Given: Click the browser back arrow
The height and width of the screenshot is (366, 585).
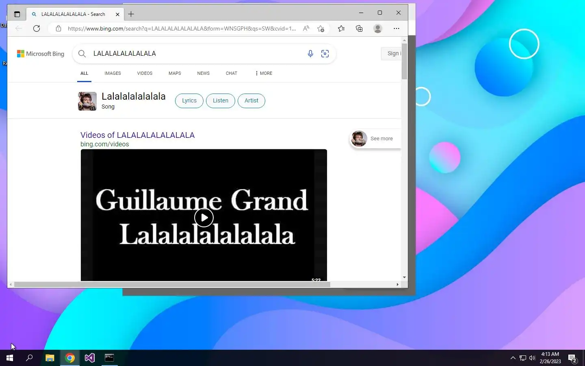Looking at the screenshot, I should (19, 28).
